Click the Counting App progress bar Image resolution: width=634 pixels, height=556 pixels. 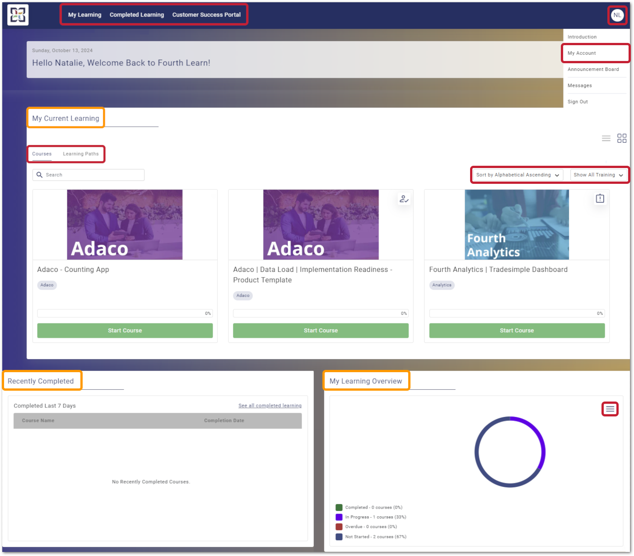[x=125, y=313]
